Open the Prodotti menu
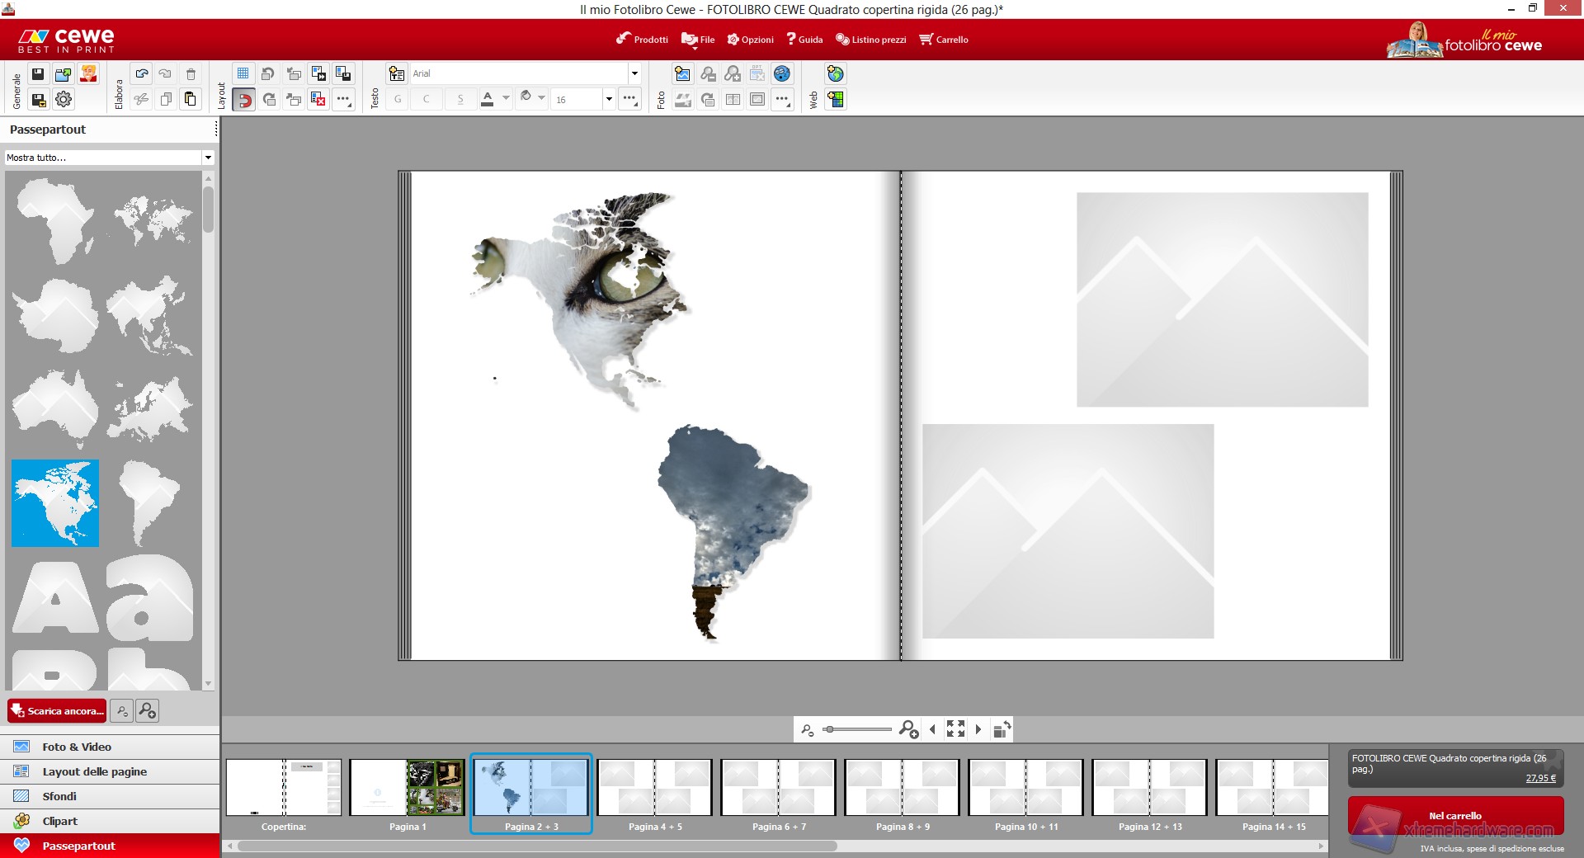This screenshot has height=858, width=1584. pyautogui.click(x=642, y=40)
